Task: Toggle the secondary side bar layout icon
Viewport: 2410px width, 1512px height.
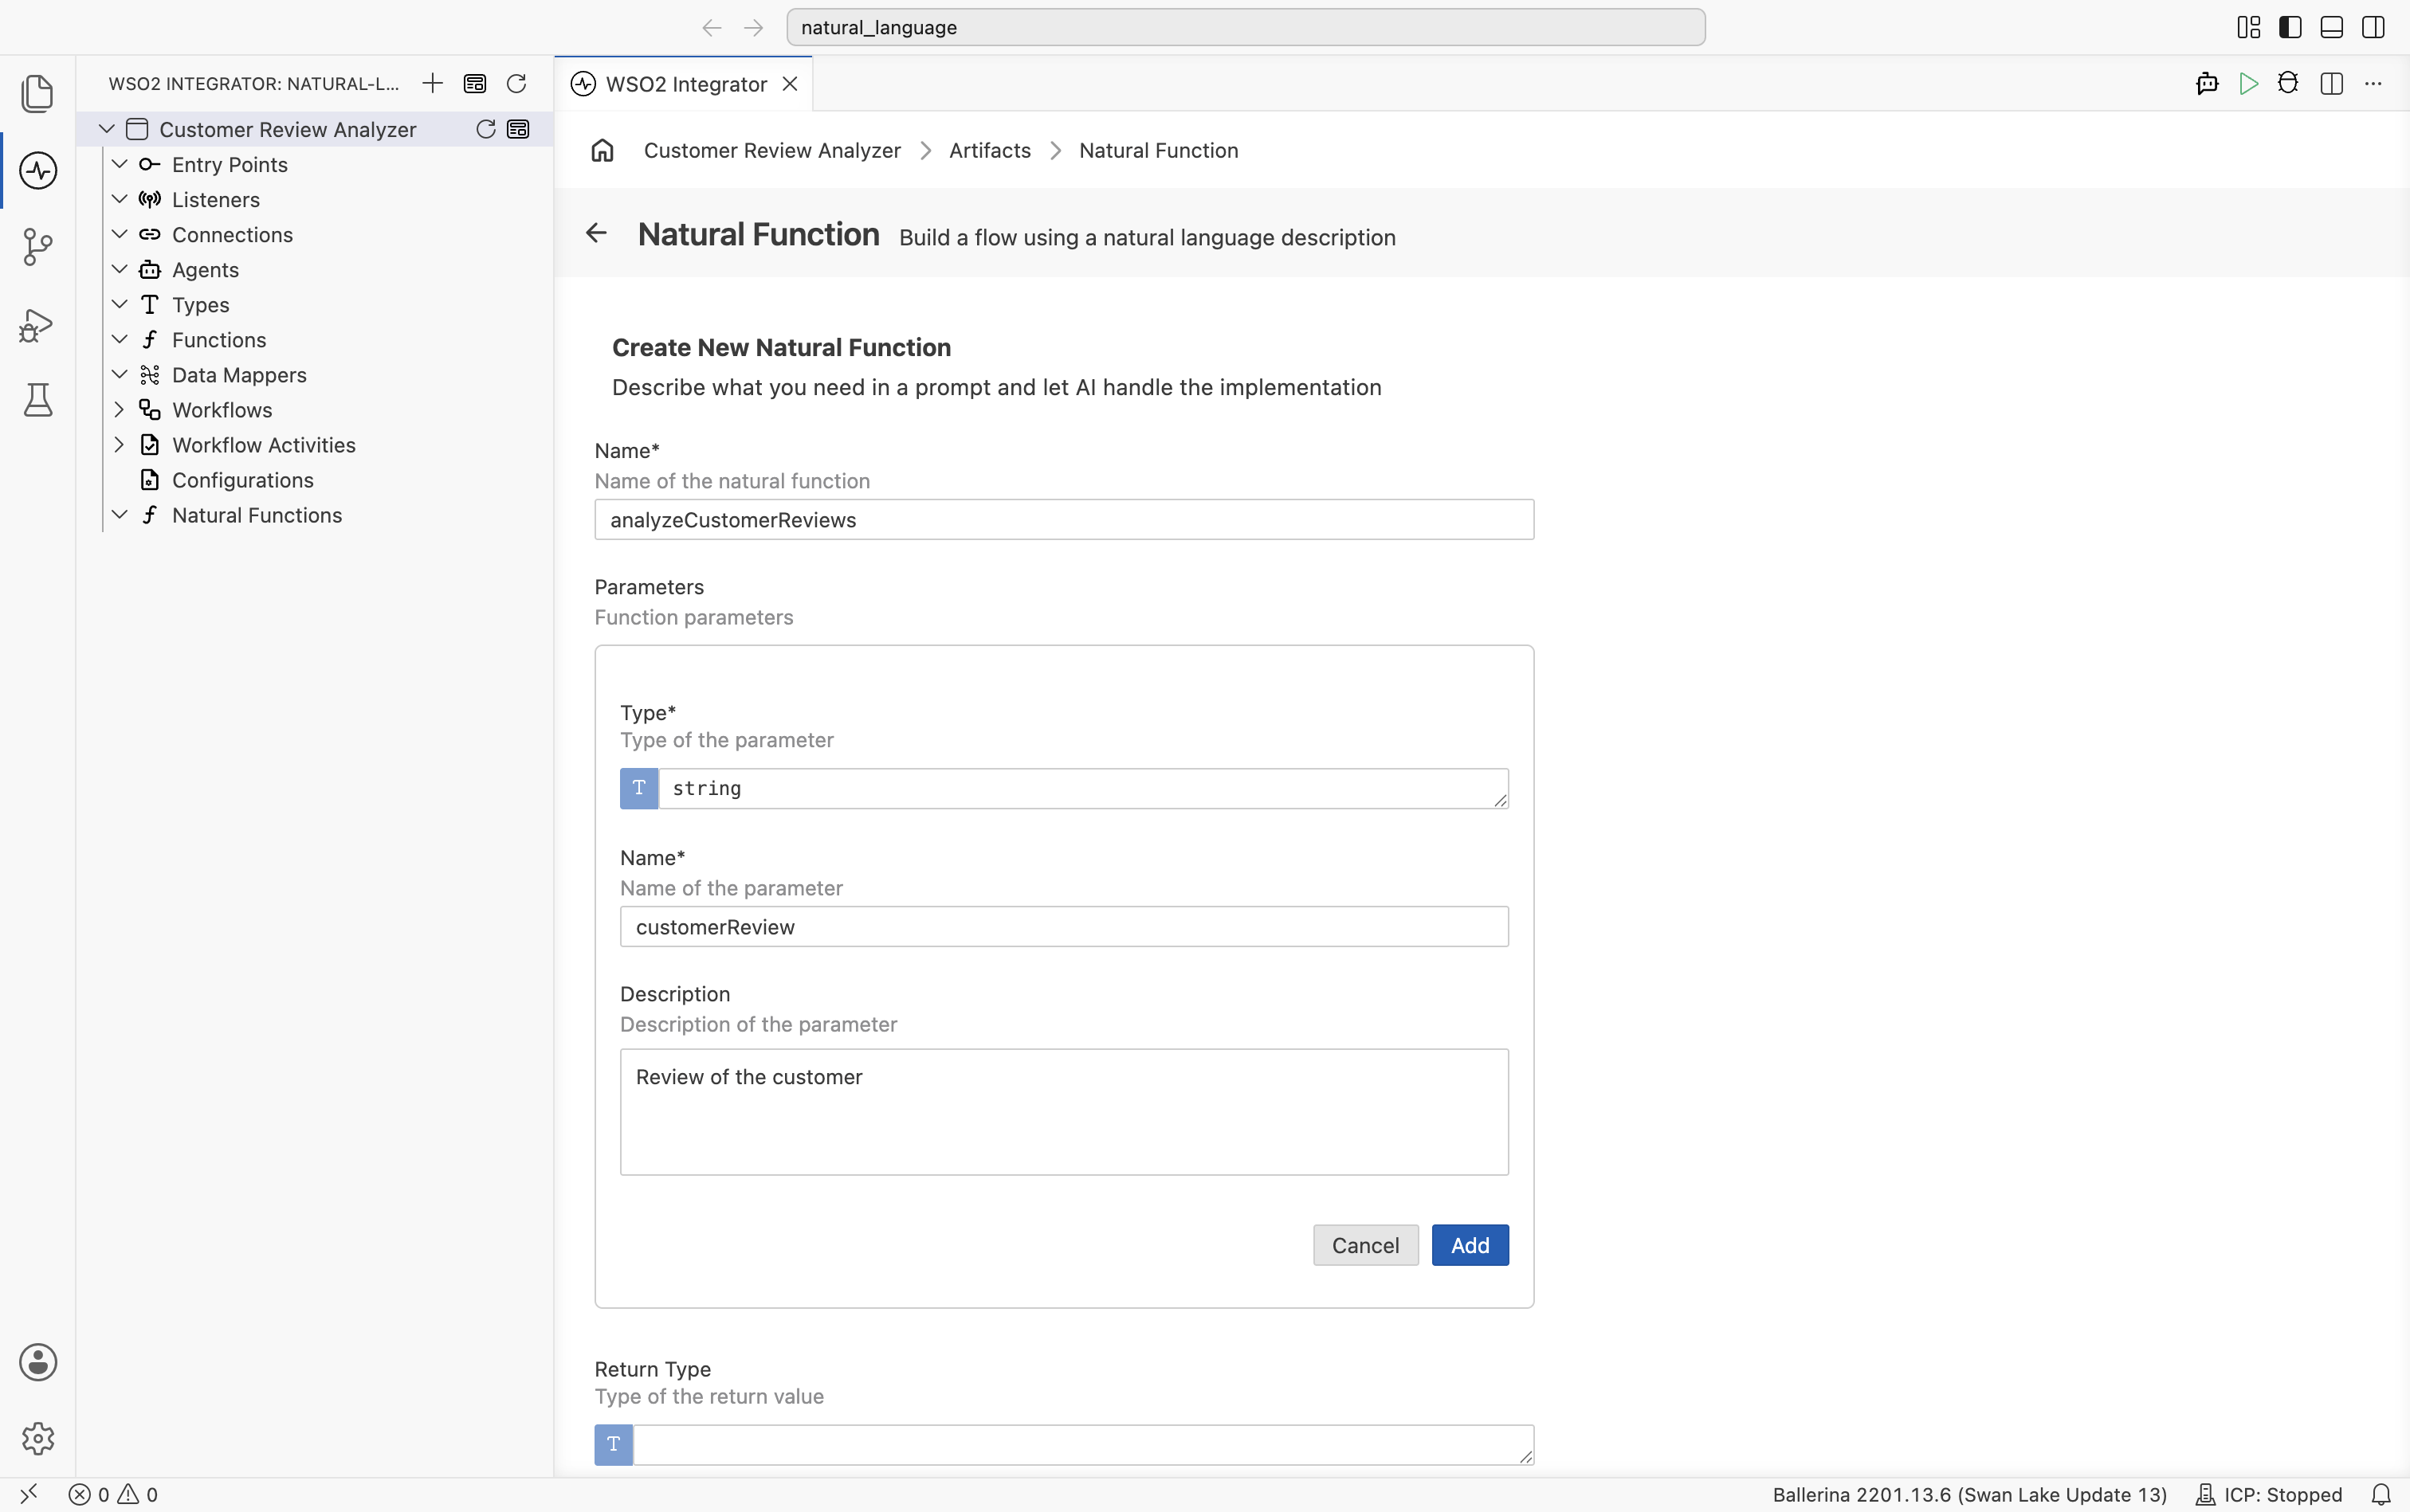Action: point(2373,27)
